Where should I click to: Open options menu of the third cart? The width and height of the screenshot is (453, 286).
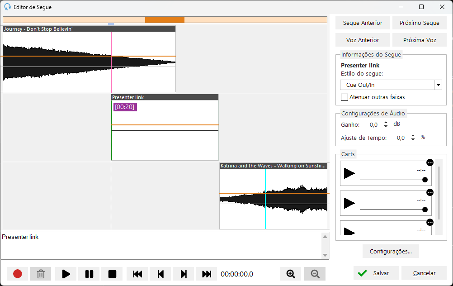click(430, 222)
